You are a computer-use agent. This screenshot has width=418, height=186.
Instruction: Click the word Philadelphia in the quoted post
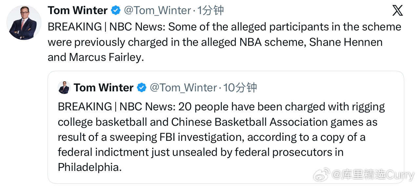click(x=90, y=167)
